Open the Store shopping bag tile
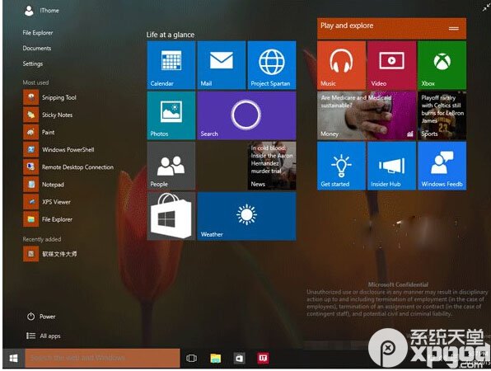Image resolution: width=491 pixels, height=371 pixels. coord(171,216)
